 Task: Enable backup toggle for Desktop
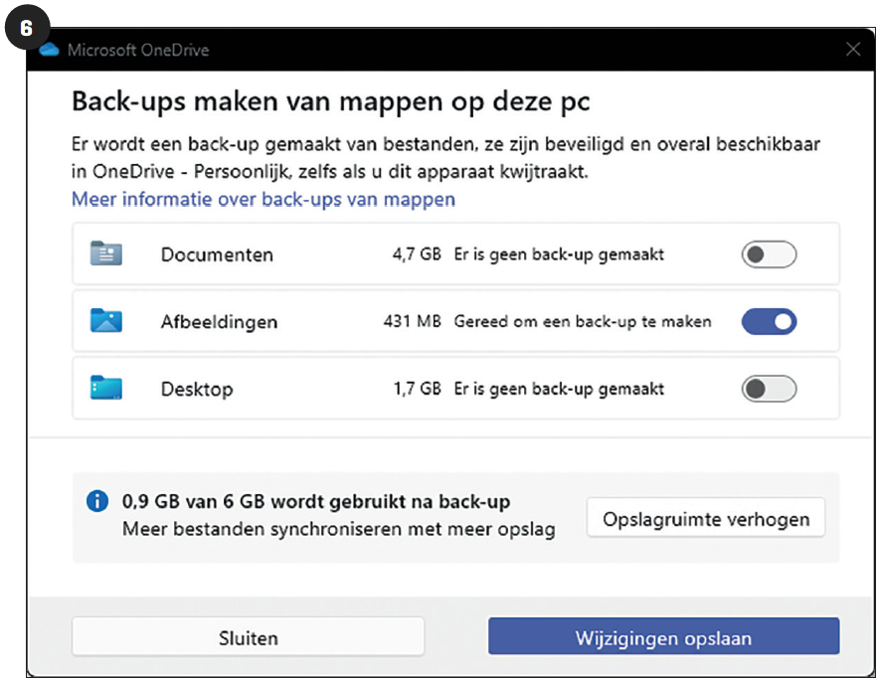pos(769,389)
